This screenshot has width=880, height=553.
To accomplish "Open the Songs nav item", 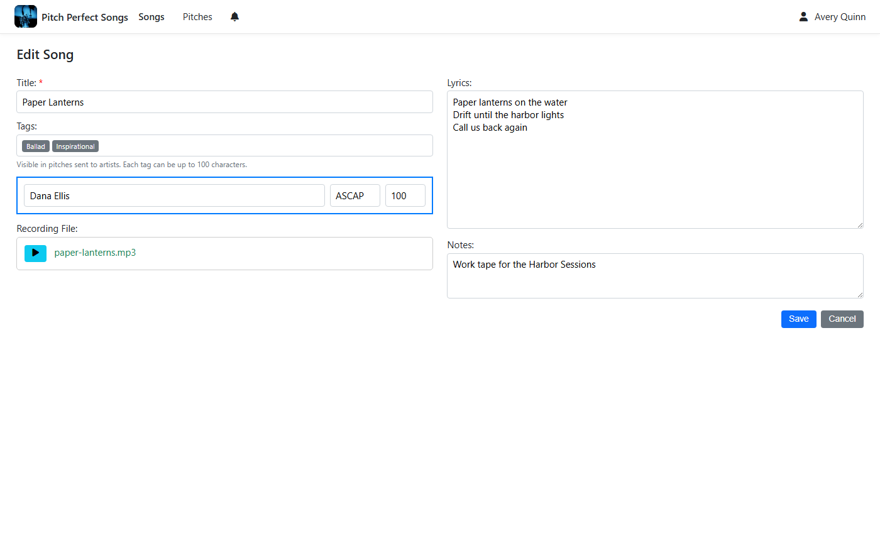I will [x=151, y=17].
